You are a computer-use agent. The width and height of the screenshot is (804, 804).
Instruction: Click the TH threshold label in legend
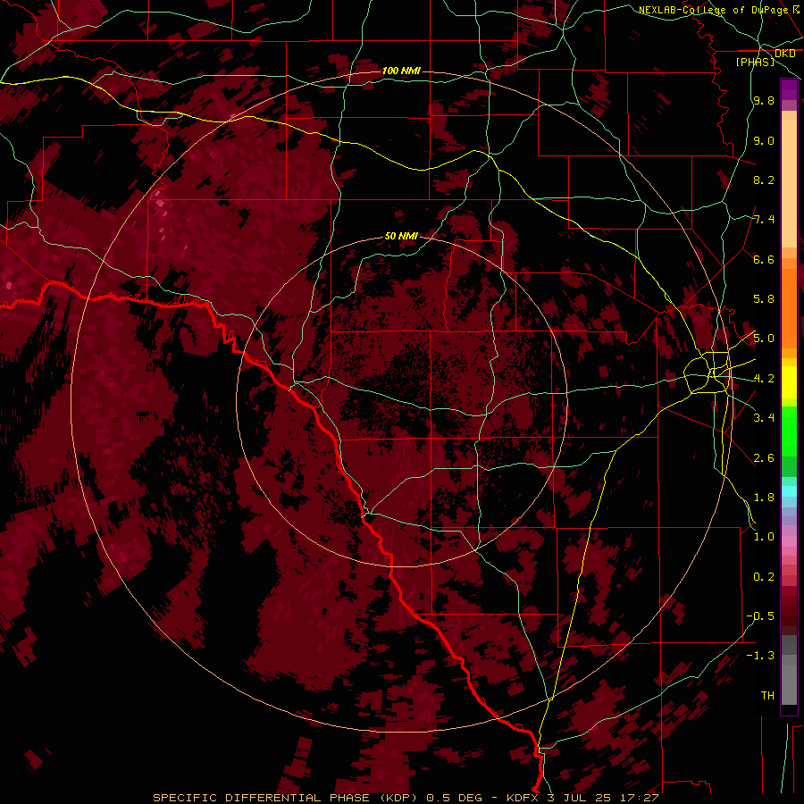click(767, 696)
